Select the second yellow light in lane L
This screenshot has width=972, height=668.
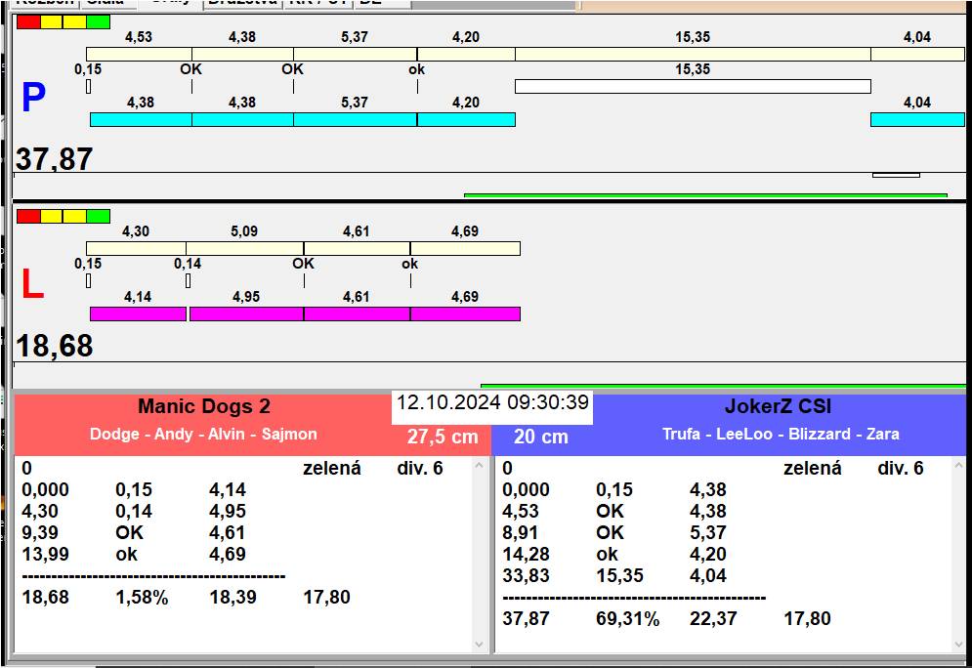click(x=75, y=216)
